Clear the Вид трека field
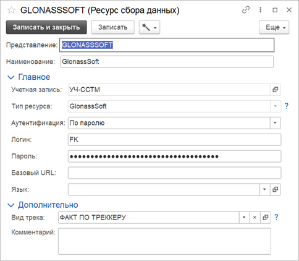The height and width of the screenshot is (261, 299). (255, 217)
